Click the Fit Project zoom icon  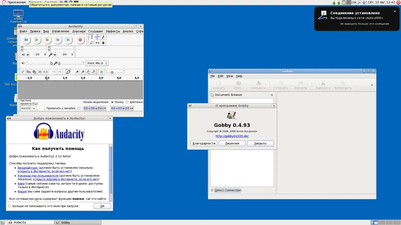(94, 72)
